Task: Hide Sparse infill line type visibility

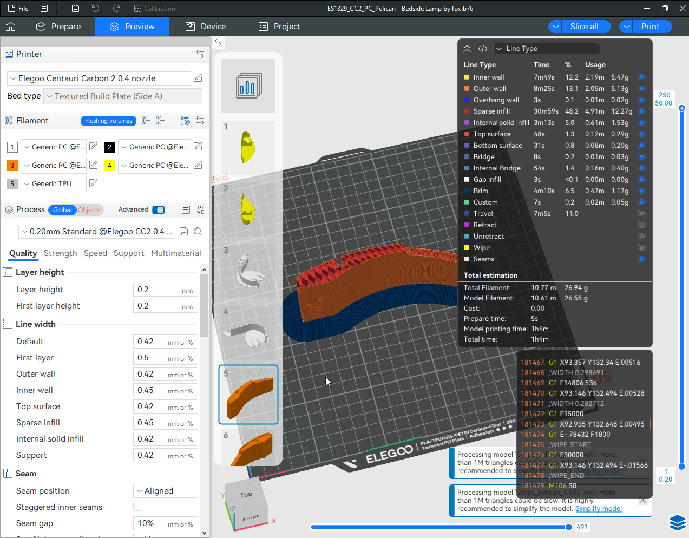Action: tap(641, 111)
